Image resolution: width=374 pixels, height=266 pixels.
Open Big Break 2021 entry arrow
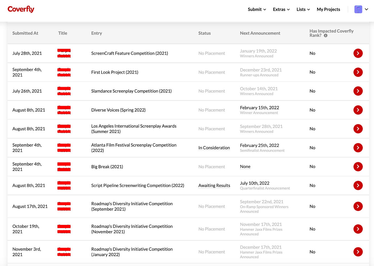pos(358,167)
